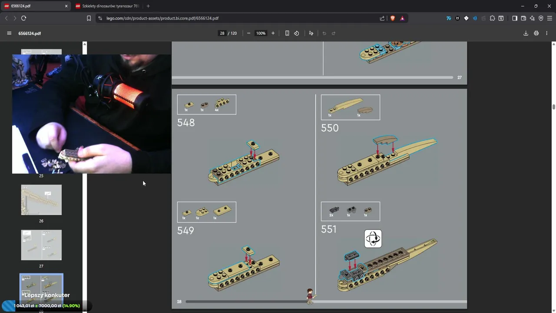Go forward in browser history

(15, 18)
